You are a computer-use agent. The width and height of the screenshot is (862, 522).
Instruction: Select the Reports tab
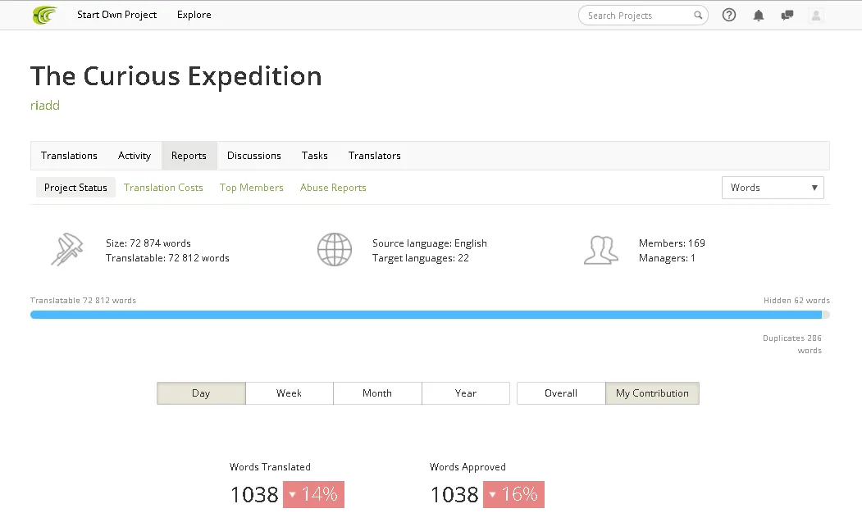pyautogui.click(x=189, y=156)
